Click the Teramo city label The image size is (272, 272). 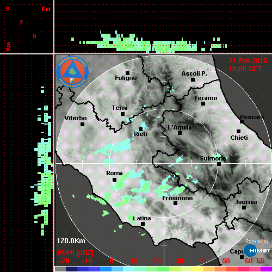click(206, 98)
